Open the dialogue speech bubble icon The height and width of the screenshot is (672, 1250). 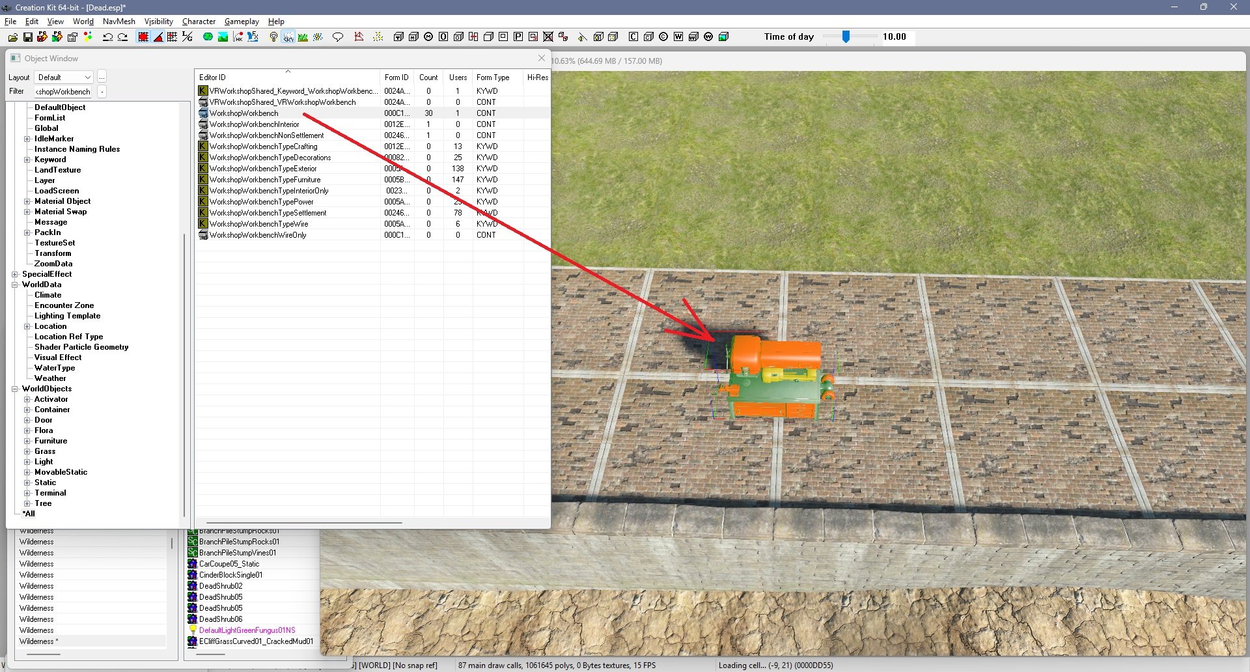click(x=338, y=37)
